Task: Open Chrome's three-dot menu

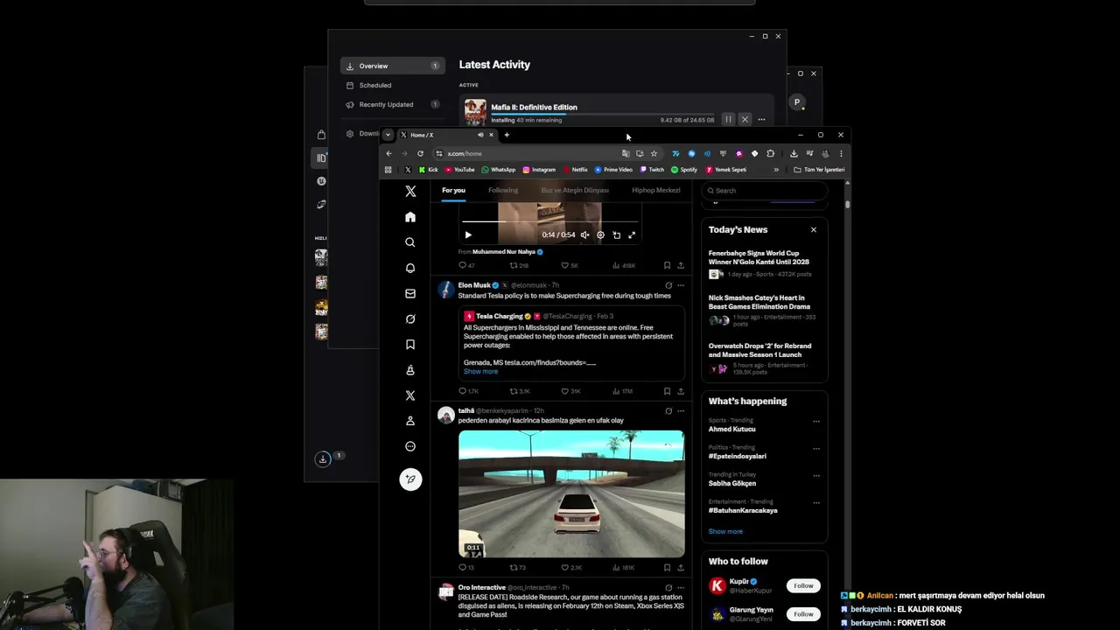Action: tap(841, 153)
